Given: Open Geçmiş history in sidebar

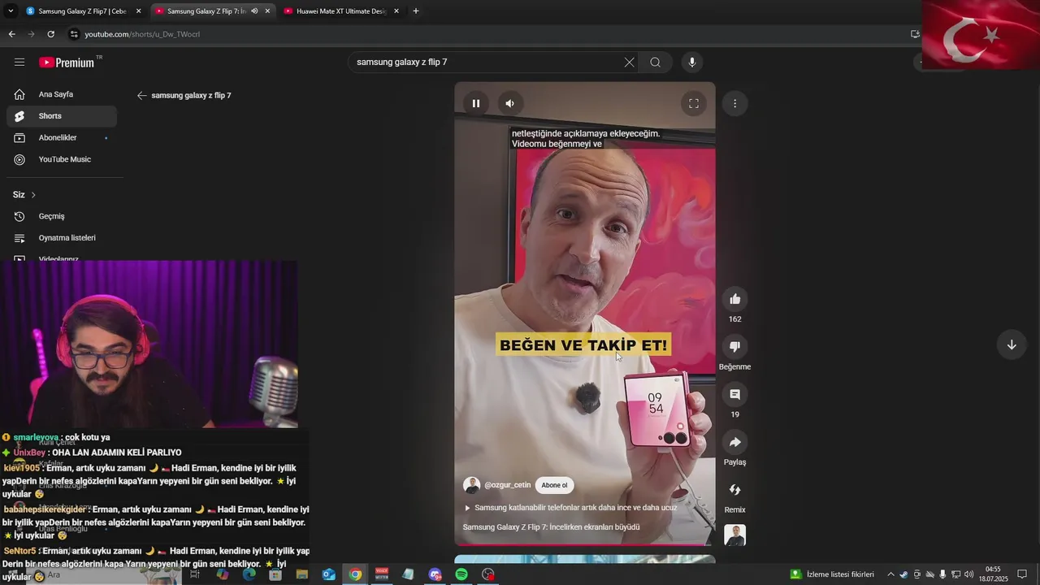Looking at the screenshot, I should tap(62, 216).
